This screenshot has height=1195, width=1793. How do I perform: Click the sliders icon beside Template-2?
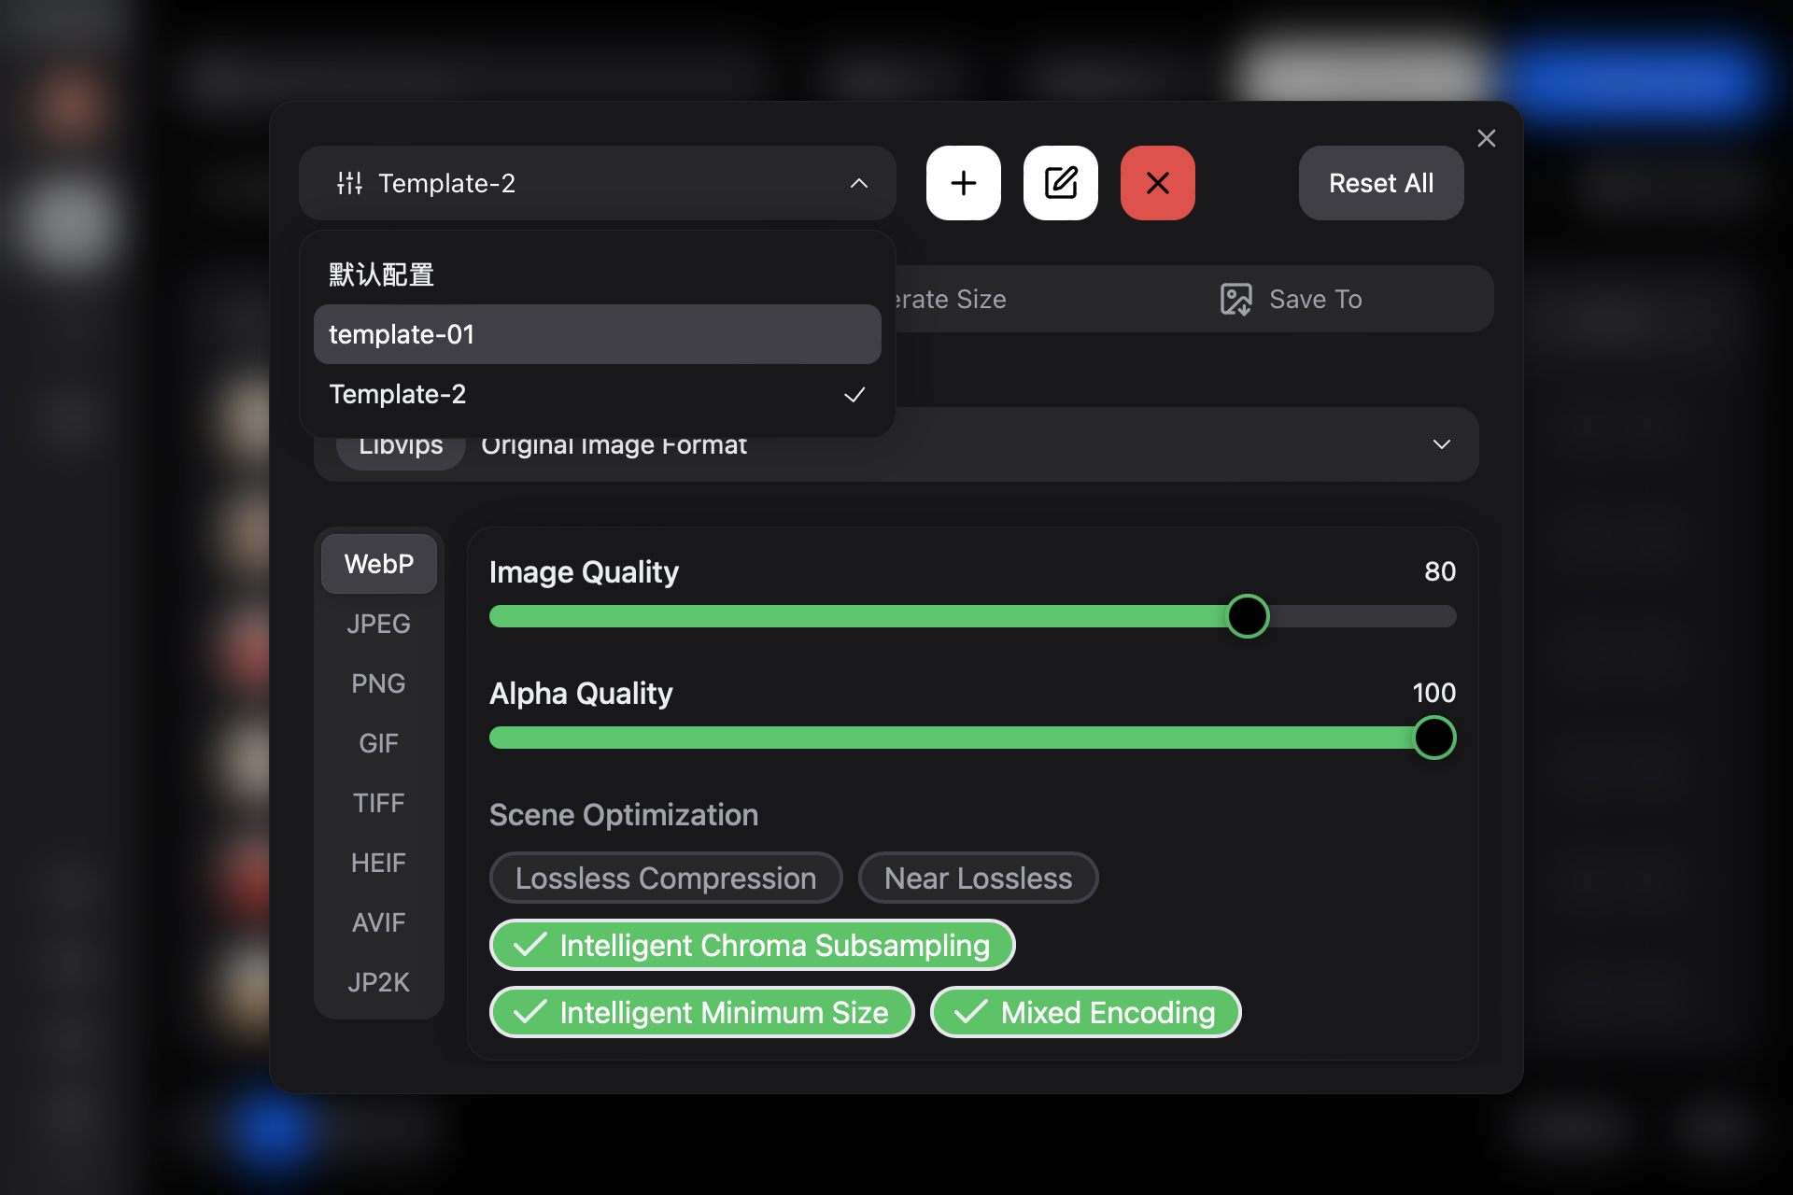pyautogui.click(x=350, y=183)
